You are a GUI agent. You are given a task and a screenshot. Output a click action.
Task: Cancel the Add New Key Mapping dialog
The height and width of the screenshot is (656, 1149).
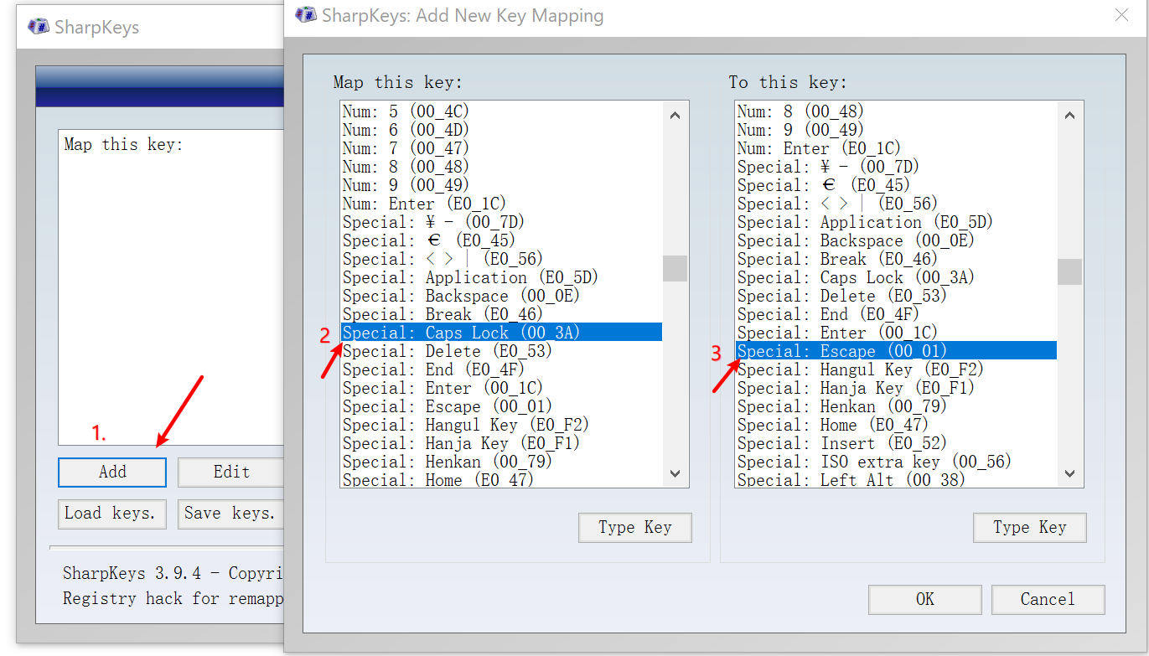1048,599
